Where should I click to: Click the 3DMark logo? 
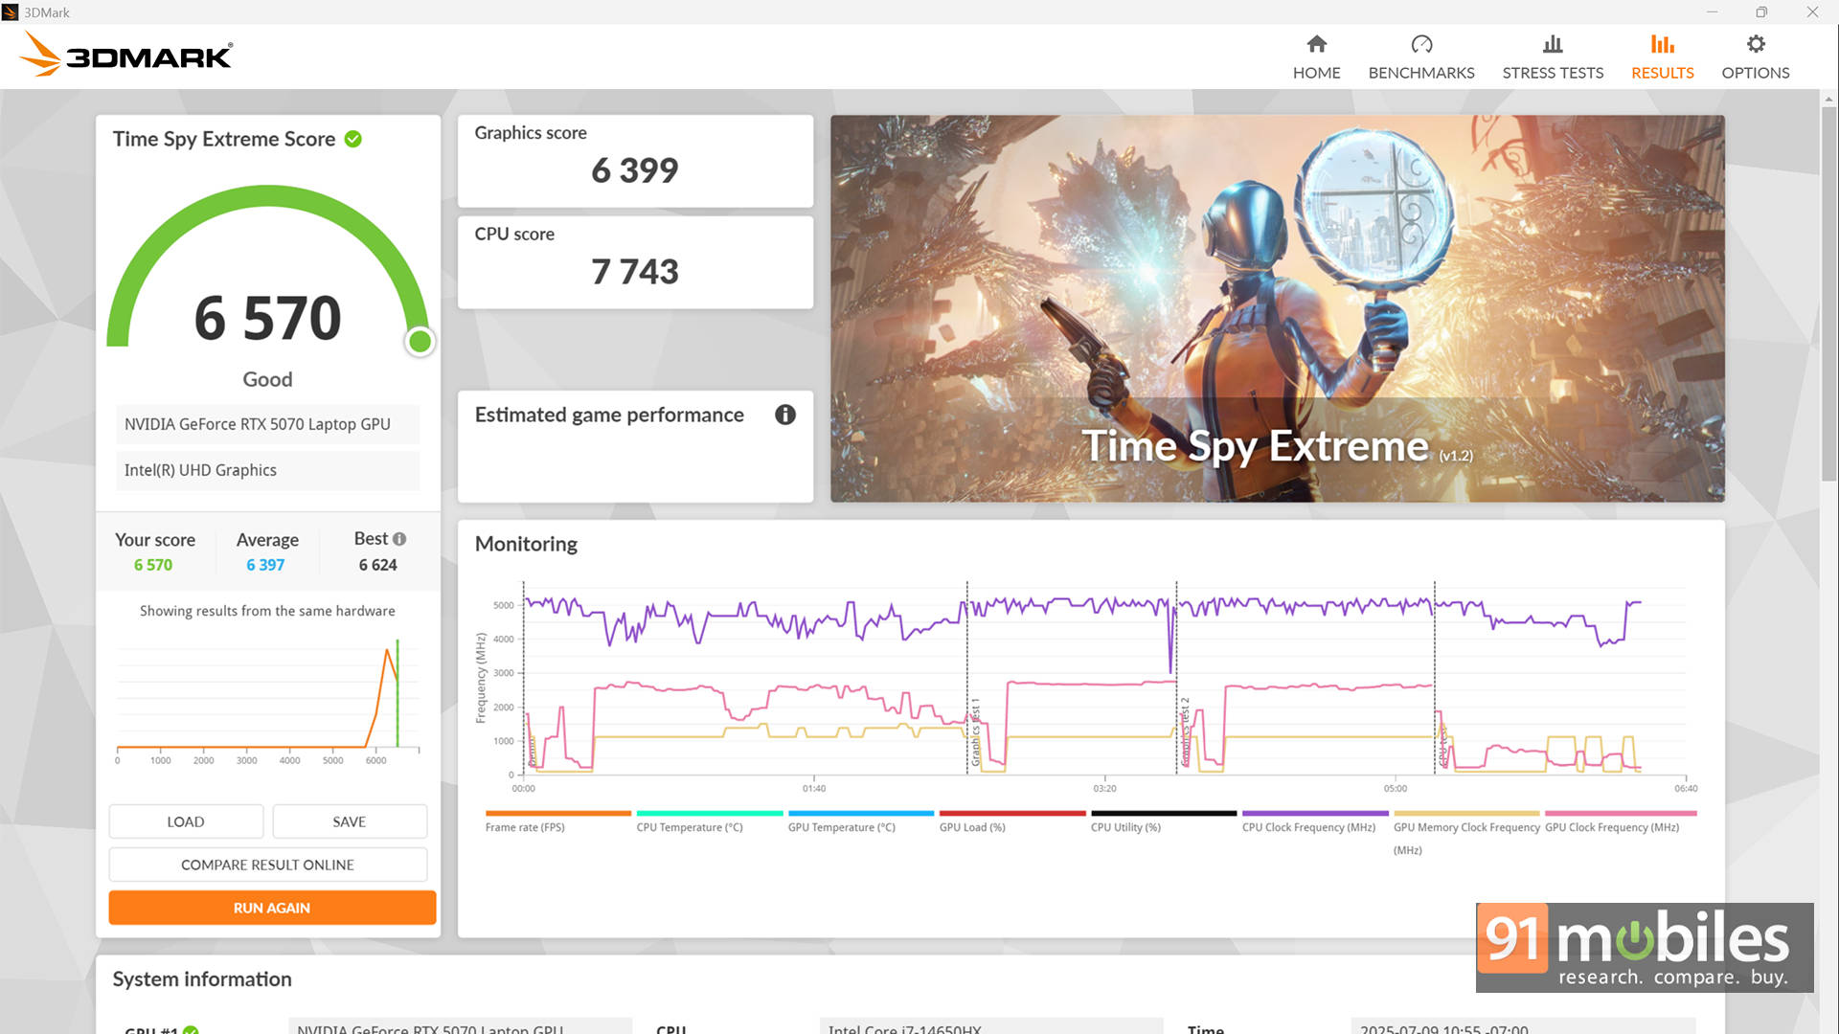coord(126,55)
